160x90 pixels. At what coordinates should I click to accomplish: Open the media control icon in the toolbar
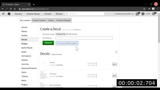pyautogui.click(x=149, y=9)
